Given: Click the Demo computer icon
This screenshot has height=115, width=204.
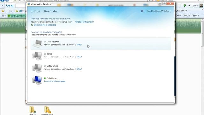Looking at the screenshot, I should pyautogui.click(x=37, y=56).
